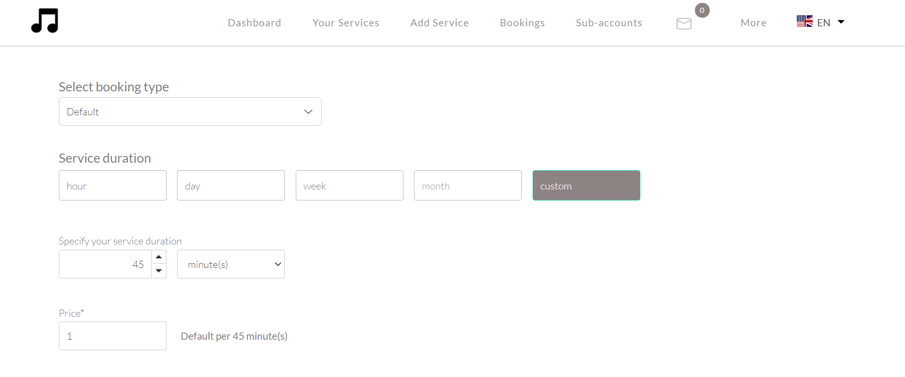The image size is (905, 377).
Task: Click the 'Price*' label
Action: click(x=71, y=313)
